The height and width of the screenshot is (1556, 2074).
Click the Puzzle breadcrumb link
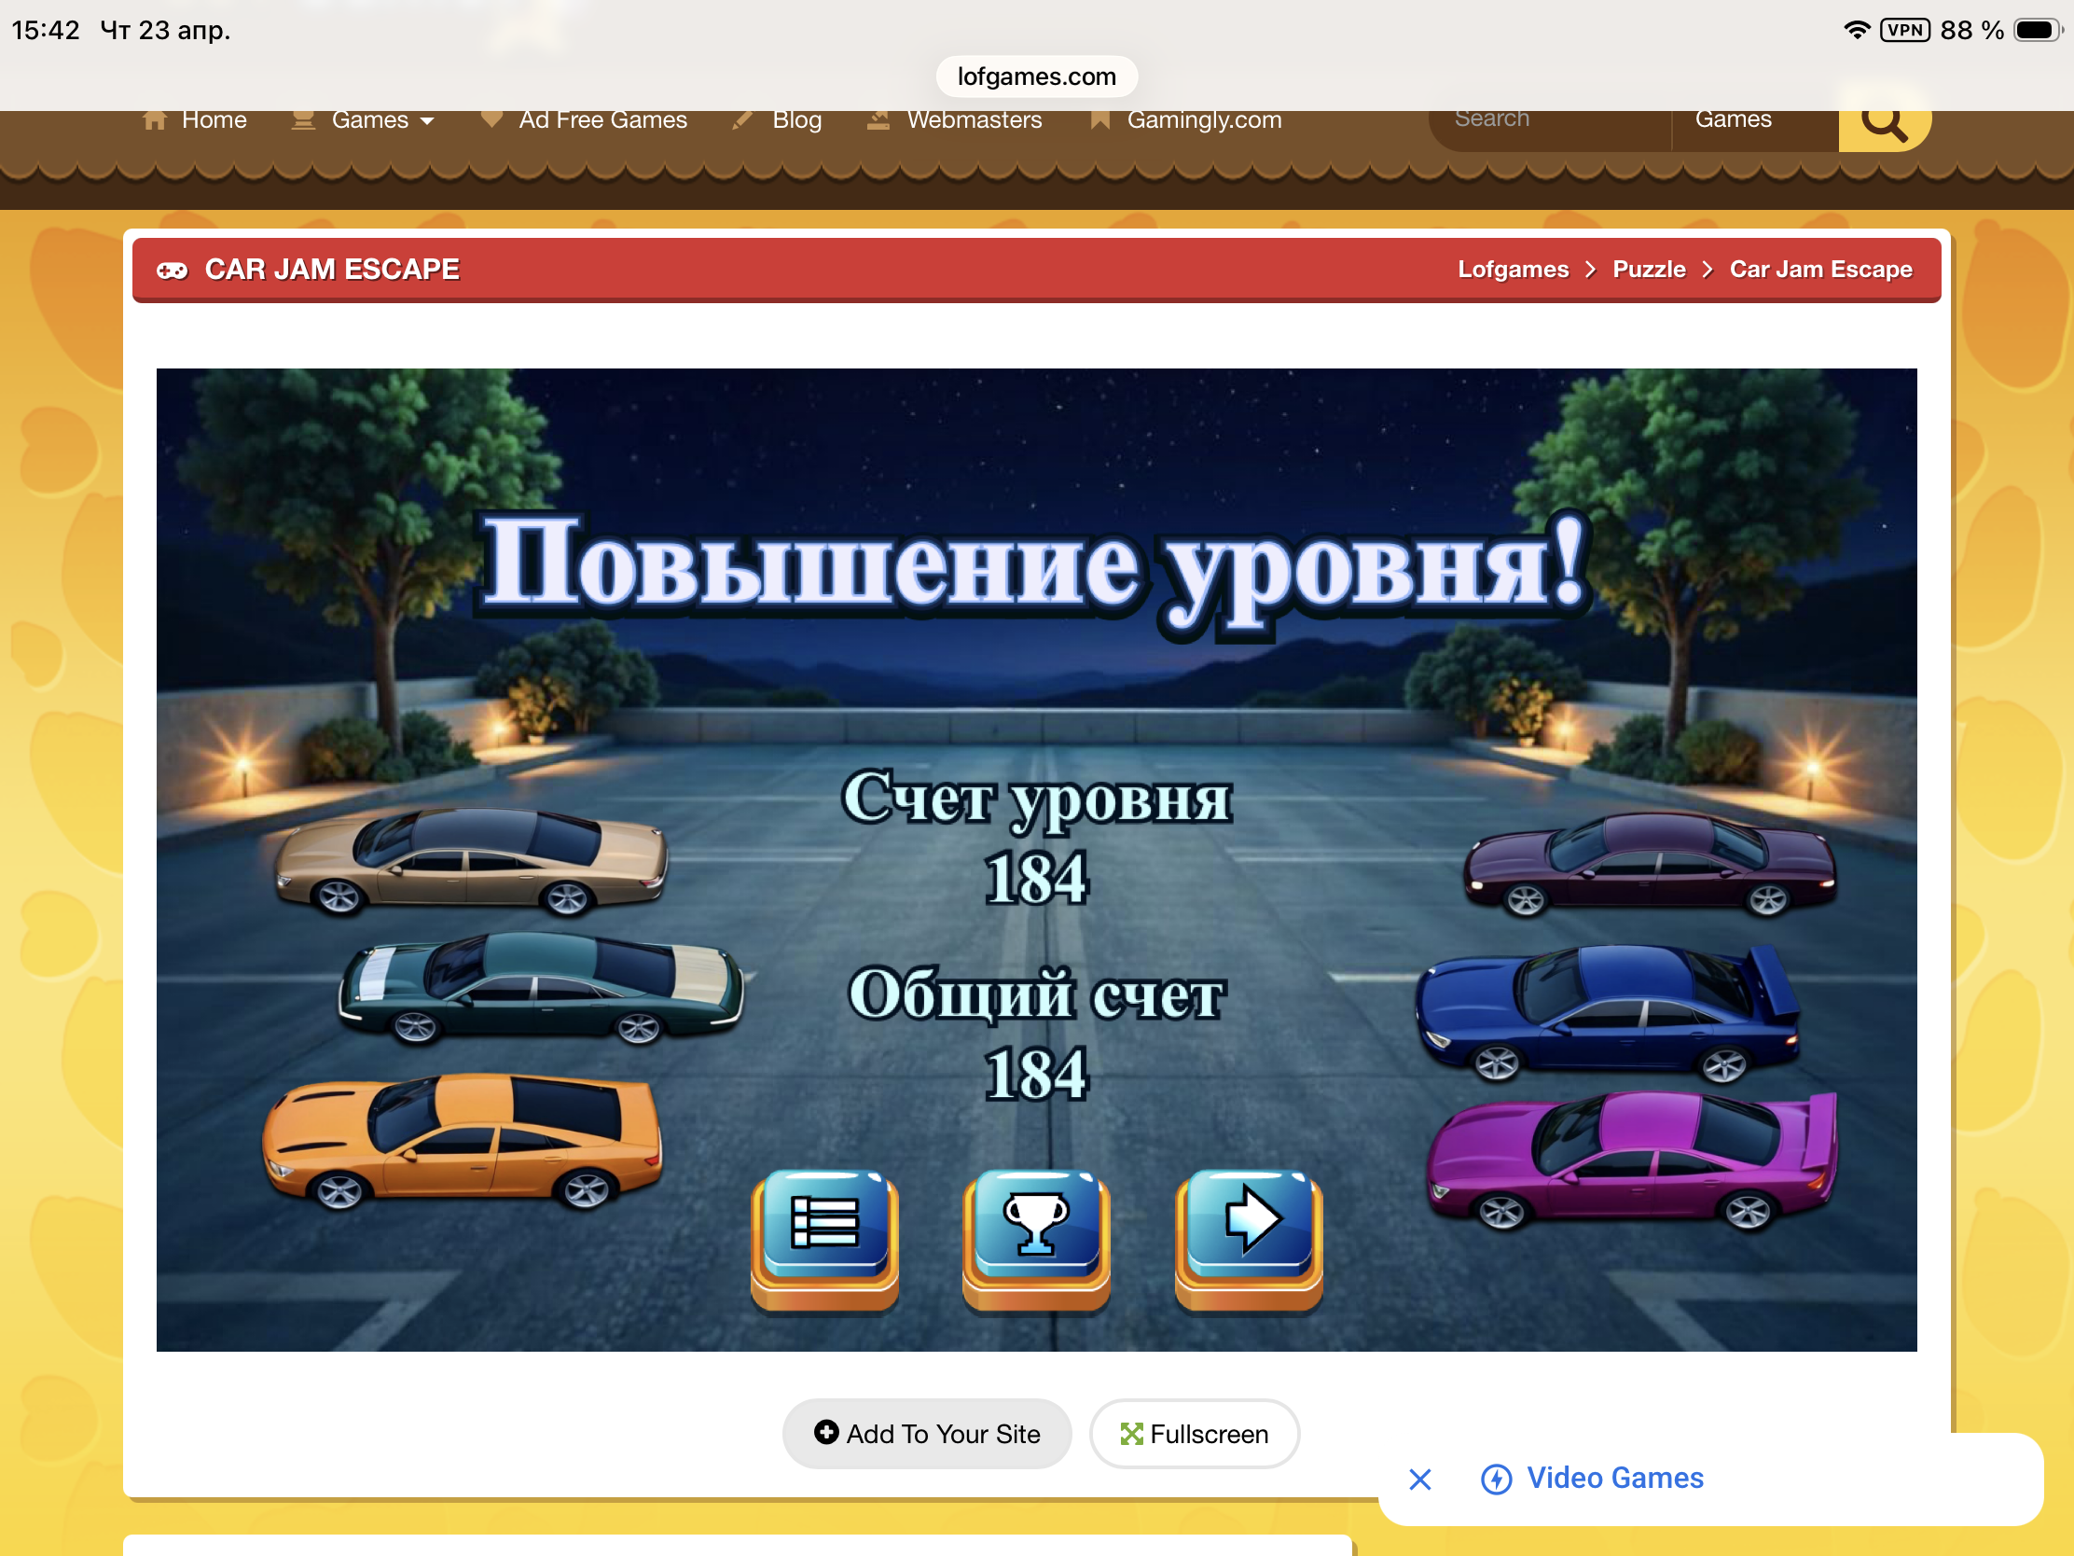[x=1649, y=271]
